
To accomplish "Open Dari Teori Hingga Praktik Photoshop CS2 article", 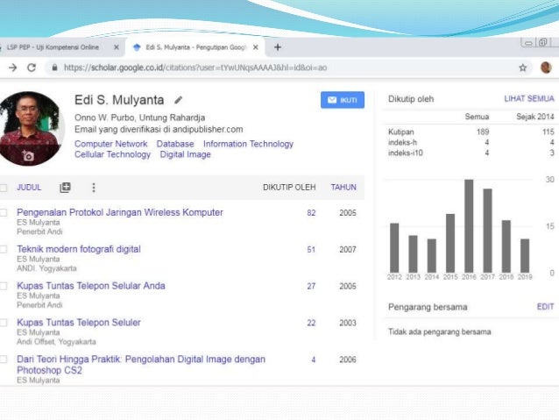I will [x=141, y=365].
